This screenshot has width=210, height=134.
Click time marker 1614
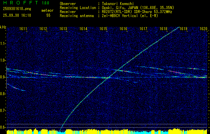click(83, 28)
